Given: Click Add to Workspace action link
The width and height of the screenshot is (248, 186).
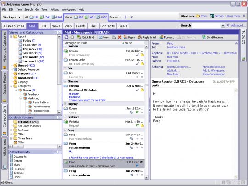Looking at the screenshot, I should 214,70.
